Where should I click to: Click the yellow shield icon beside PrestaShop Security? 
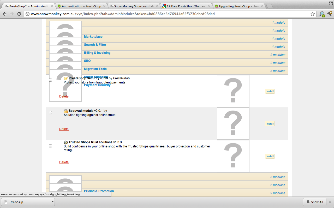tap(66, 78)
